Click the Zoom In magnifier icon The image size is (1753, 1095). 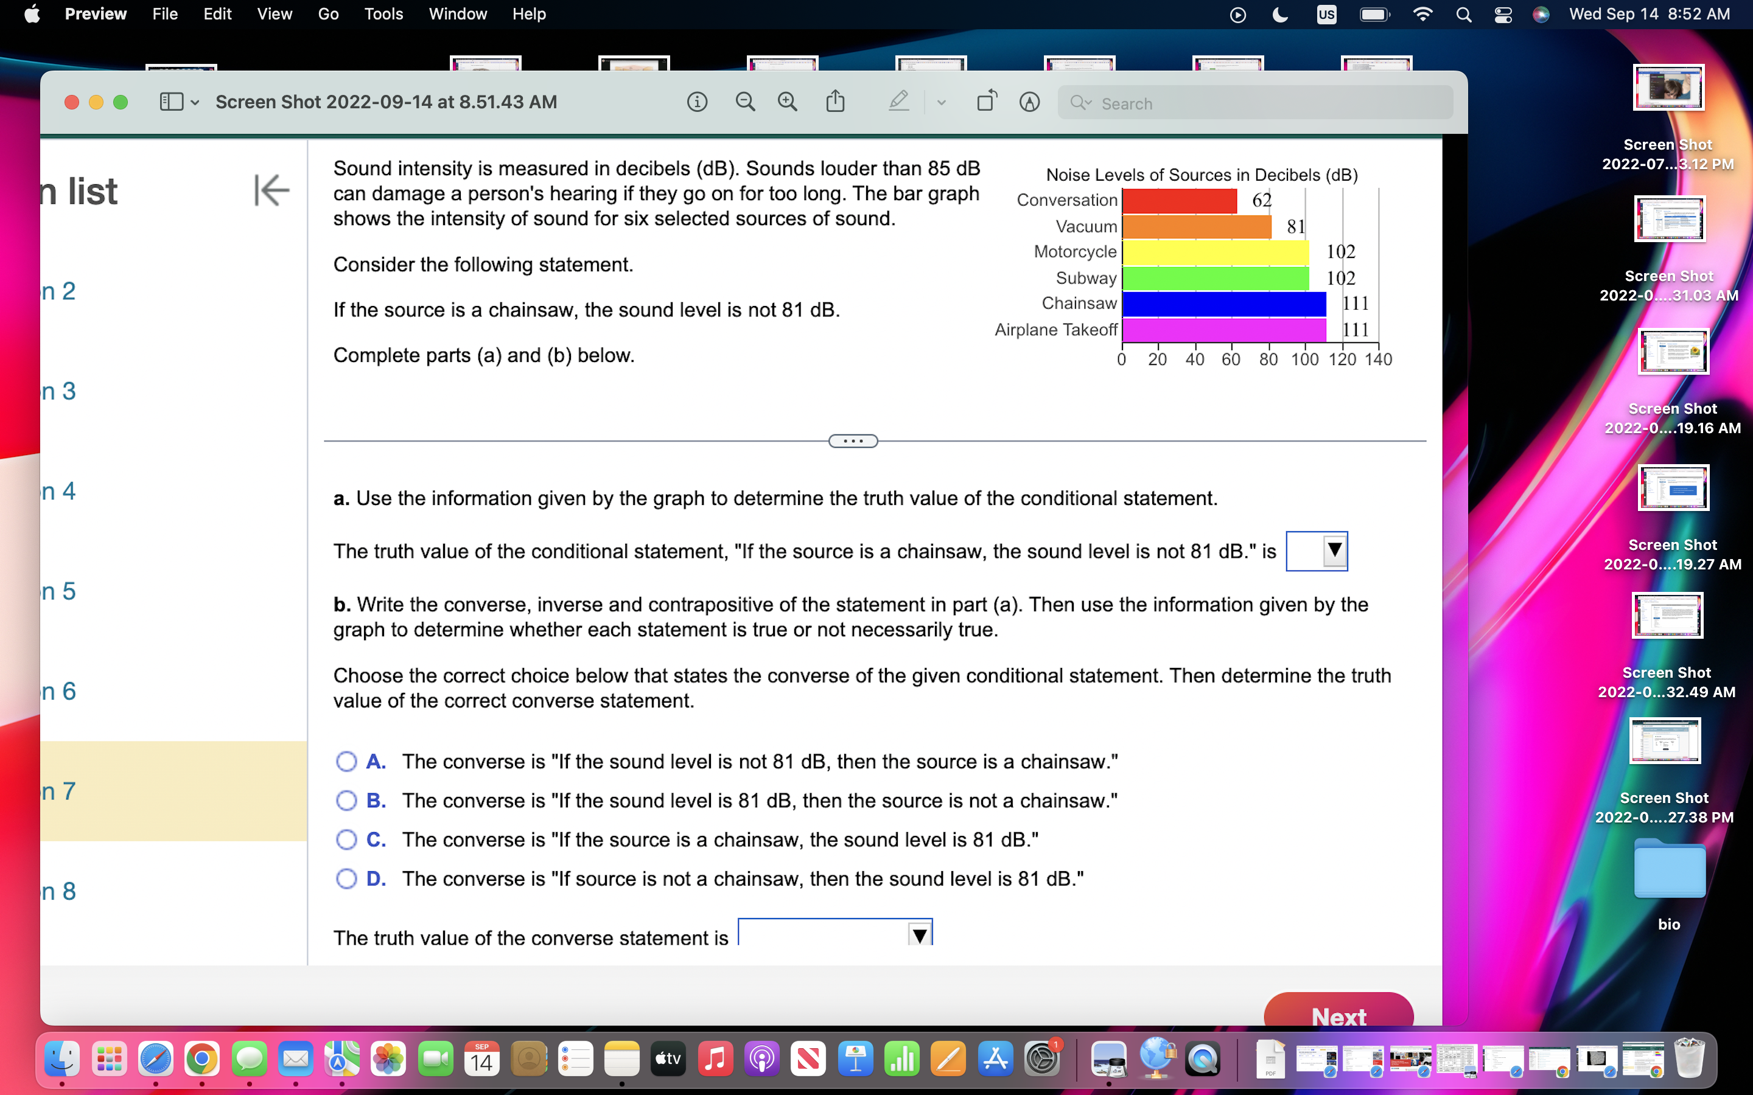pos(788,102)
